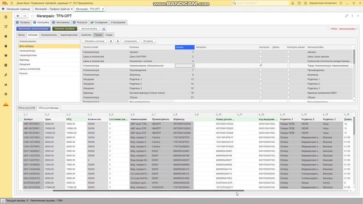Click vertical scrollbar of the columns table

click(354, 57)
